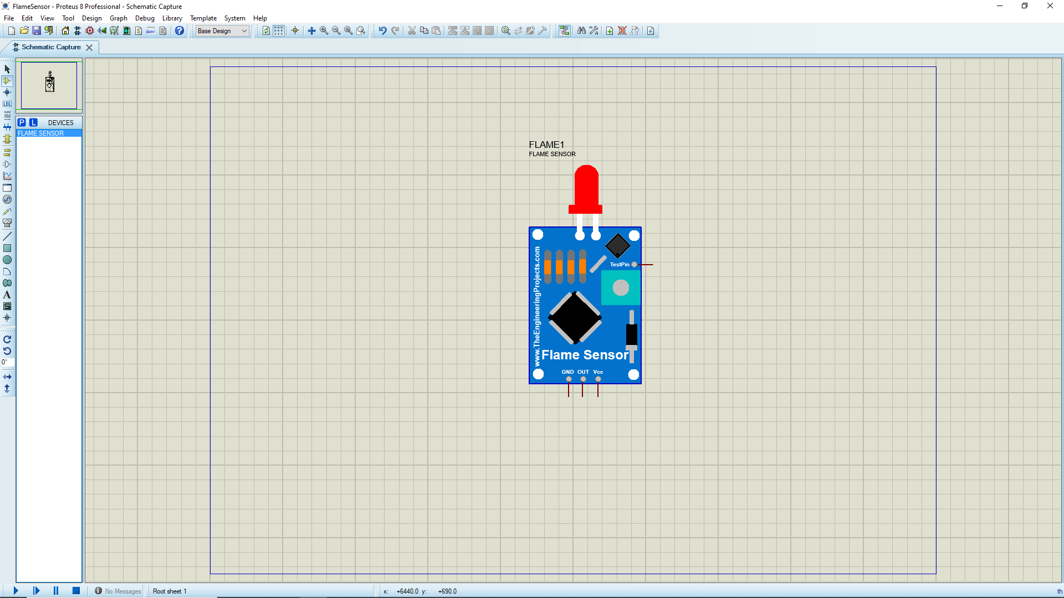Select the 2D Graphics Box tool
Screen dimensions: 1064x598
point(7,248)
